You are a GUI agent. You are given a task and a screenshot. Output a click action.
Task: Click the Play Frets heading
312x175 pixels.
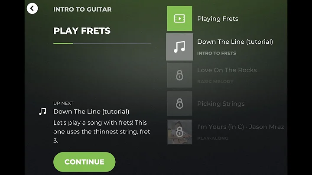82,31
